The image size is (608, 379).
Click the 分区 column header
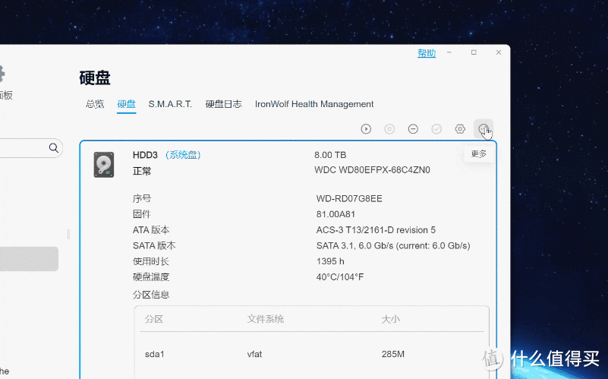154,319
